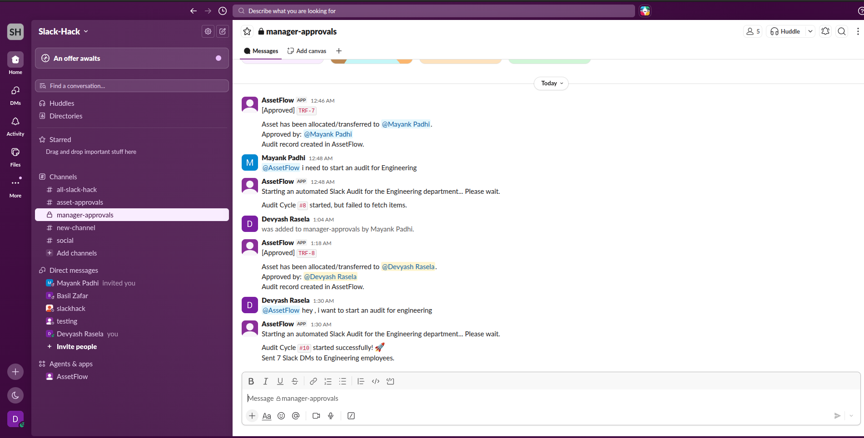Click Add channels in the sidebar
This screenshot has width=864, height=438.
132,253
